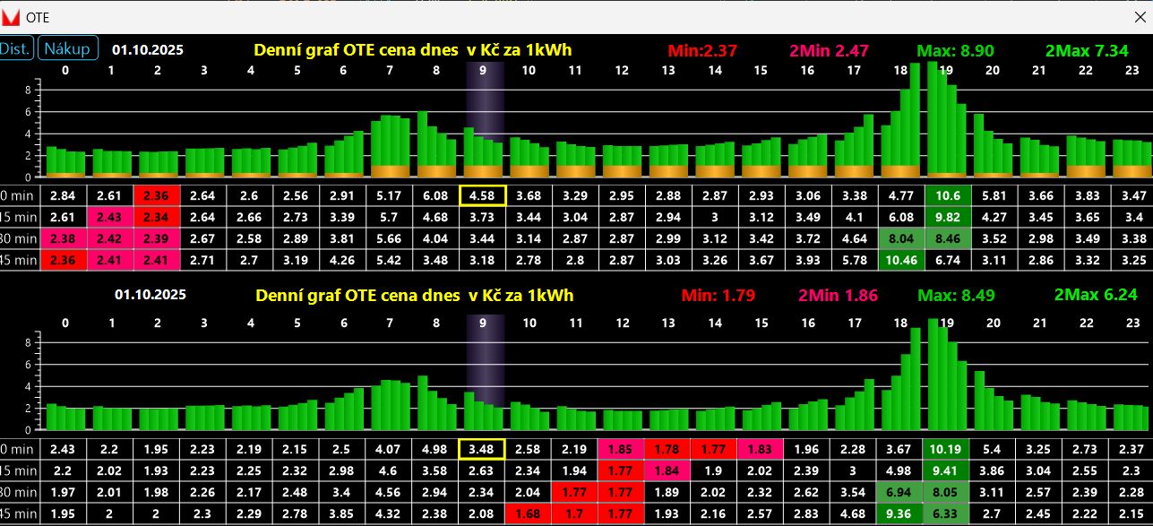Close the OTE window

(1139, 17)
